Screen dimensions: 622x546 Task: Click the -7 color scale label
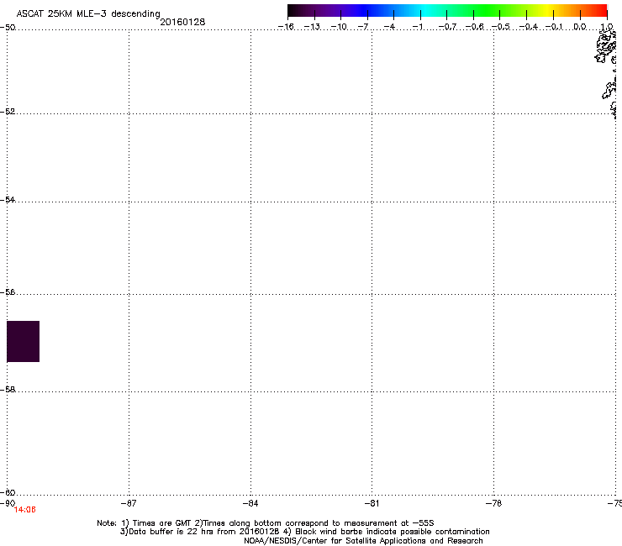363,27
